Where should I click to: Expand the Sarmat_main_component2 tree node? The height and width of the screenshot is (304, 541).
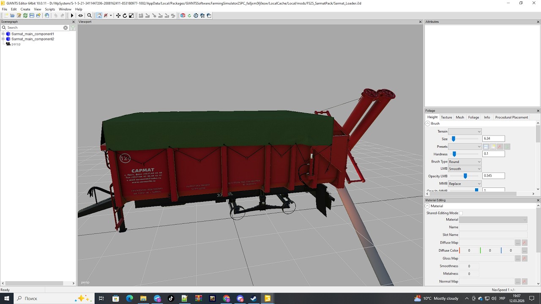pos(3,39)
